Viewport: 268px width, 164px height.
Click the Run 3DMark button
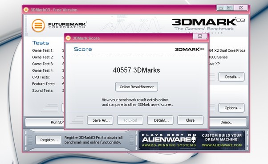point(45,122)
